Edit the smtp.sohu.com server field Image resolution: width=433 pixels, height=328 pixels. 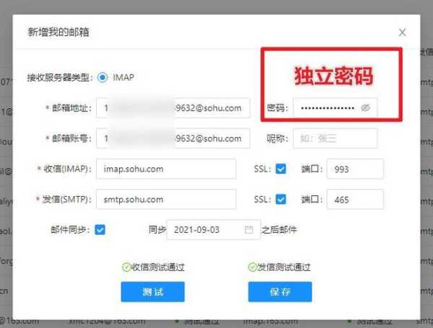pos(165,200)
